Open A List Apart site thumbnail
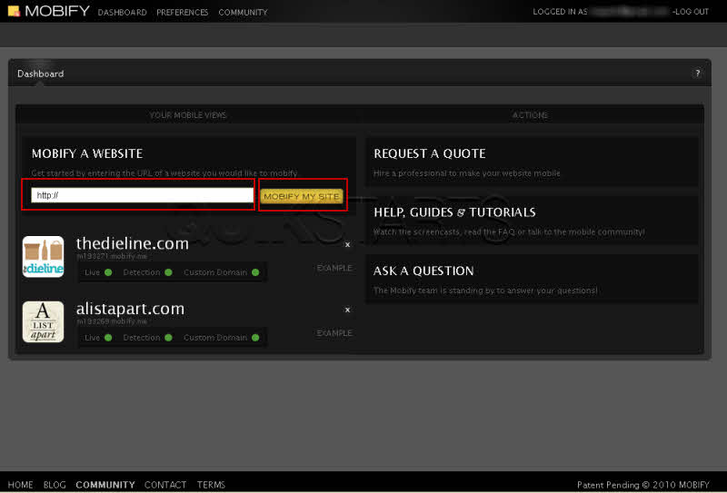 [x=43, y=322]
